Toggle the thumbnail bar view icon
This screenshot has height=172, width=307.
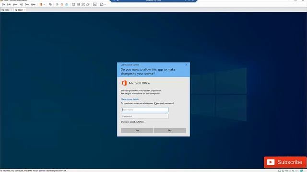pos(78,4)
